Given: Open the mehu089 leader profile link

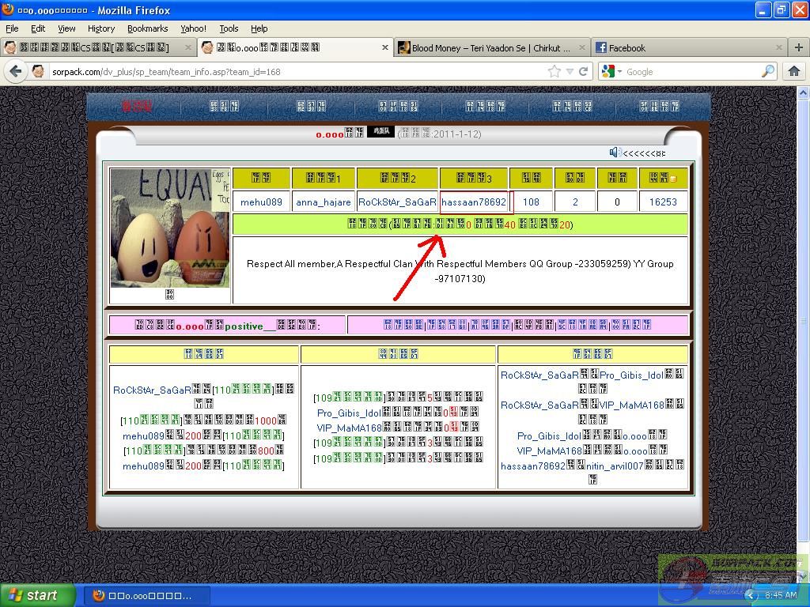Looking at the screenshot, I should [261, 202].
